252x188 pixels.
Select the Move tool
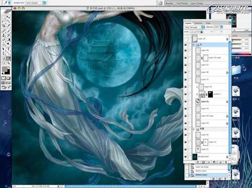[x=8, y=18]
